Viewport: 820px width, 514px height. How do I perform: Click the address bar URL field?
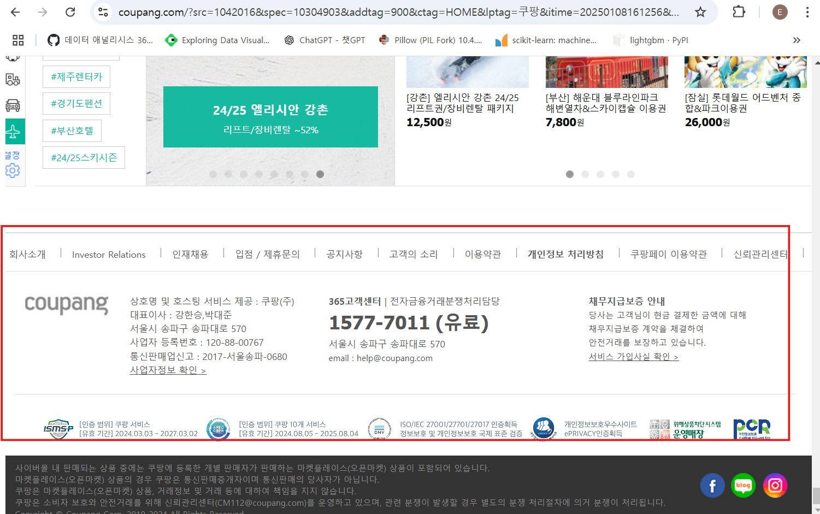click(x=399, y=12)
